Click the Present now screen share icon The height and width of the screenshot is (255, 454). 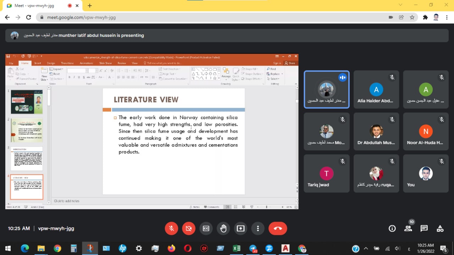click(x=241, y=228)
